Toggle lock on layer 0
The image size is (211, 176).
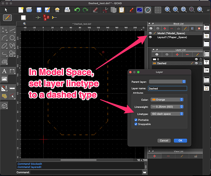(x=201, y=59)
